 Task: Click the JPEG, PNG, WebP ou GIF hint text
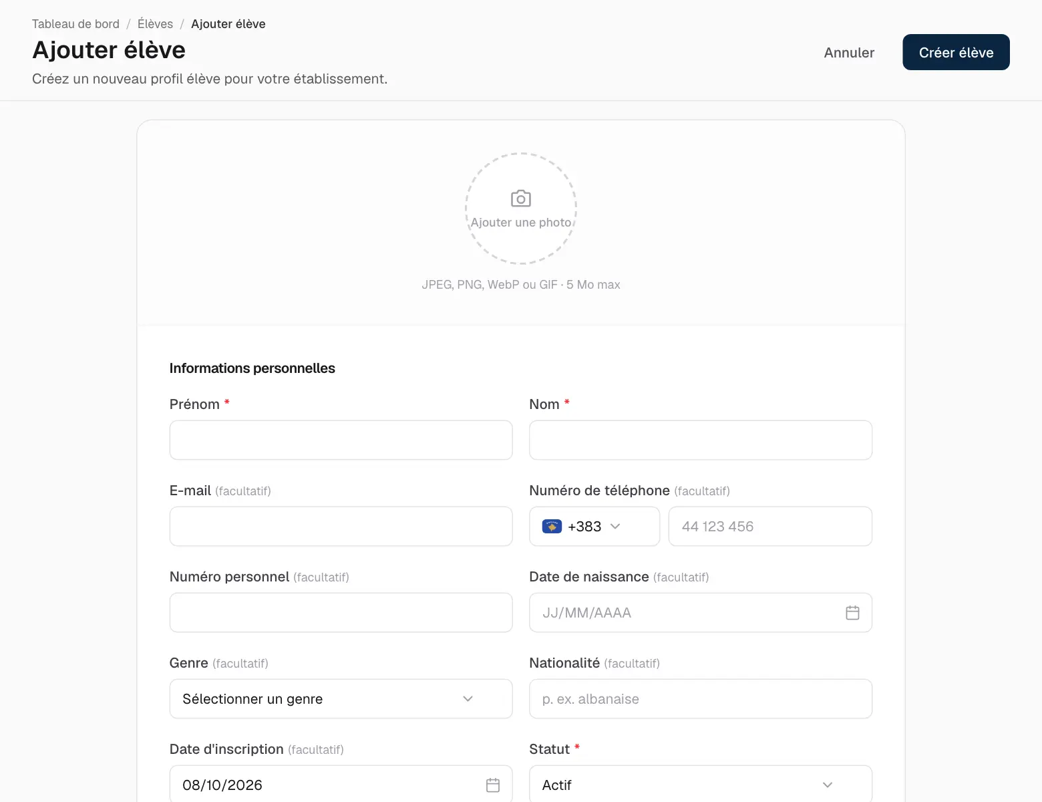521,285
